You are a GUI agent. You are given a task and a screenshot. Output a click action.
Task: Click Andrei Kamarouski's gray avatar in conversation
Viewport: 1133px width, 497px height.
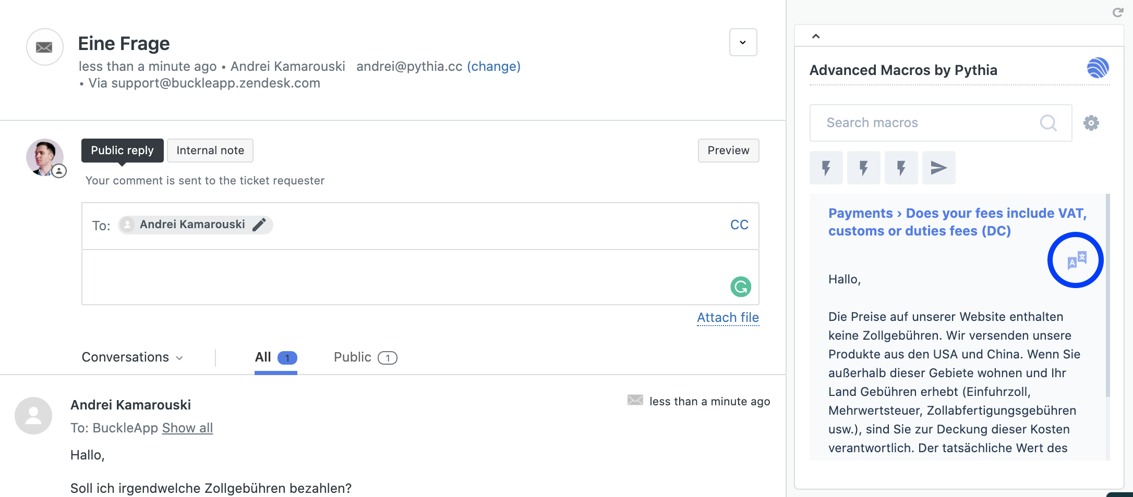coord(33,416)
